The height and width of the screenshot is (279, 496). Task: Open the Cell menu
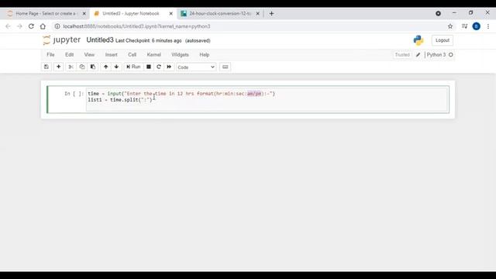click(x=133, y=55)
